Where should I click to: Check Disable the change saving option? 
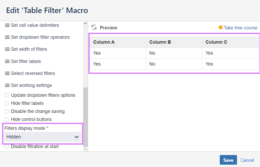pos(7,111)
